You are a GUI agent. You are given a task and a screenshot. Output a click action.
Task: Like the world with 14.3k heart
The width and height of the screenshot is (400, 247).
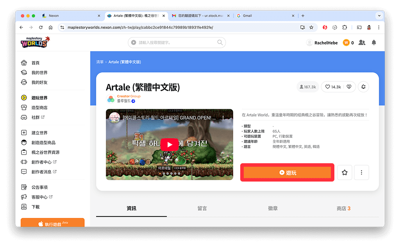pyautogui.click(x=333, y=87)
